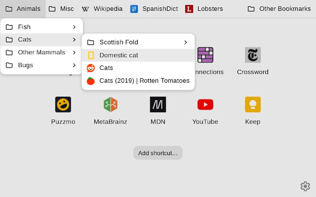The image size is (316, 197).
Task: Click the Misc folder icon
Action: click(52, 9)
